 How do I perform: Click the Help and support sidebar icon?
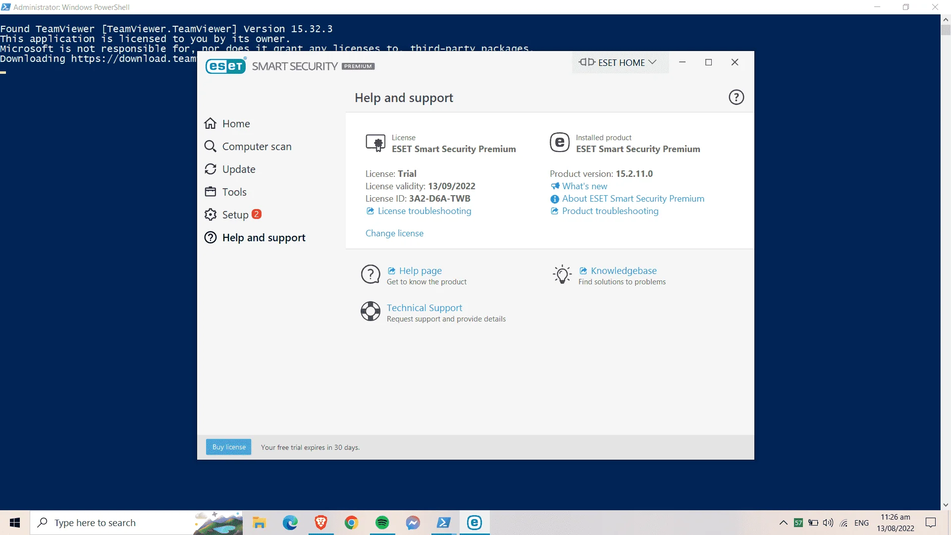211,237
